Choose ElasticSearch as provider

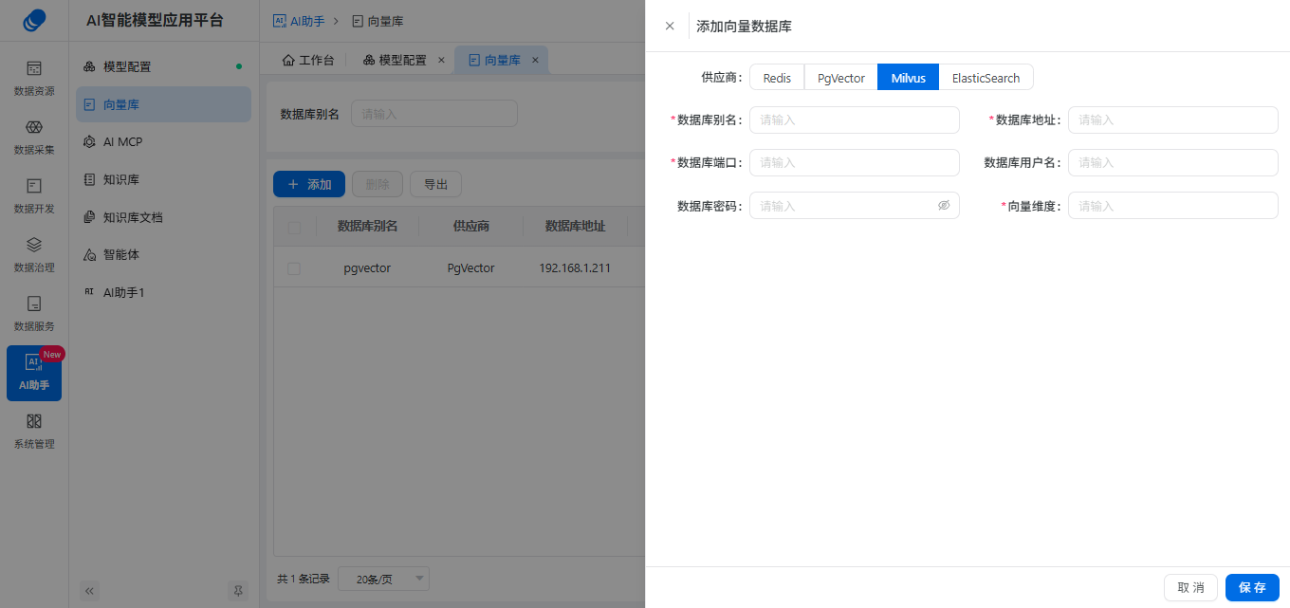point(986,78)
